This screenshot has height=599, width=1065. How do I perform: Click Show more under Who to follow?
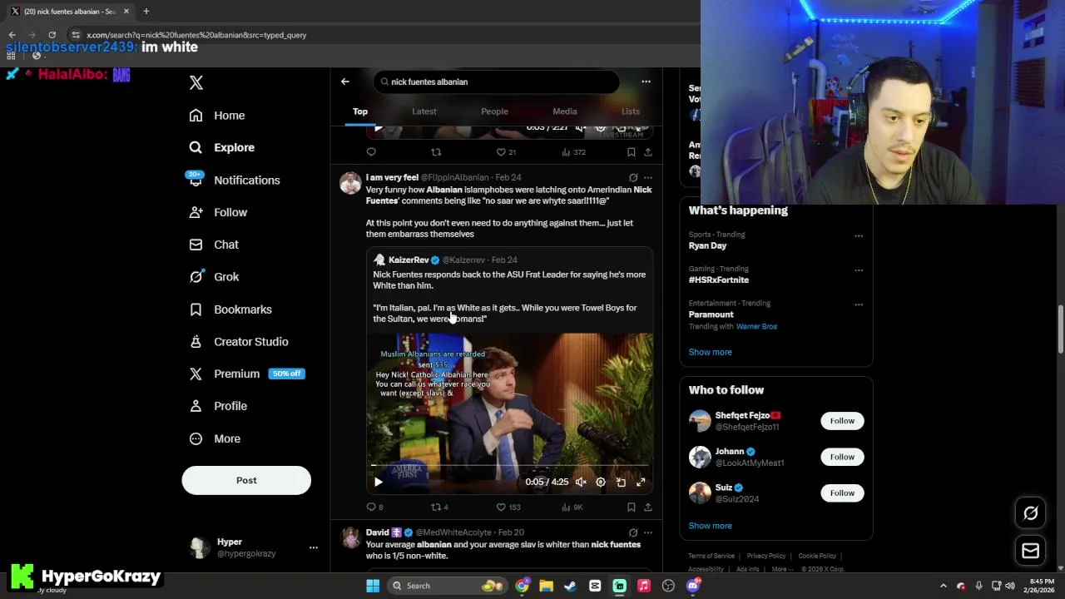pyautogui.click(x=711, y=526)
